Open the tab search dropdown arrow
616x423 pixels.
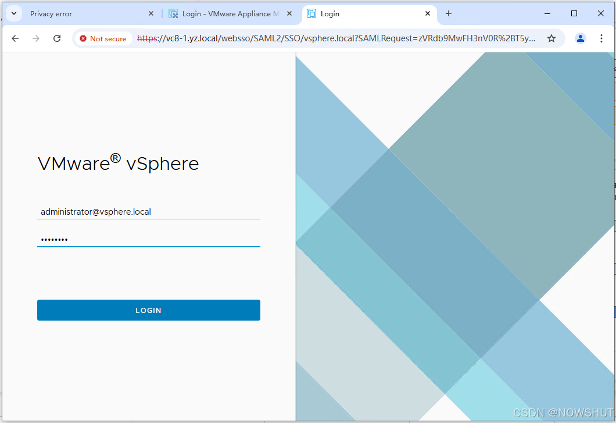click(14, 13)
